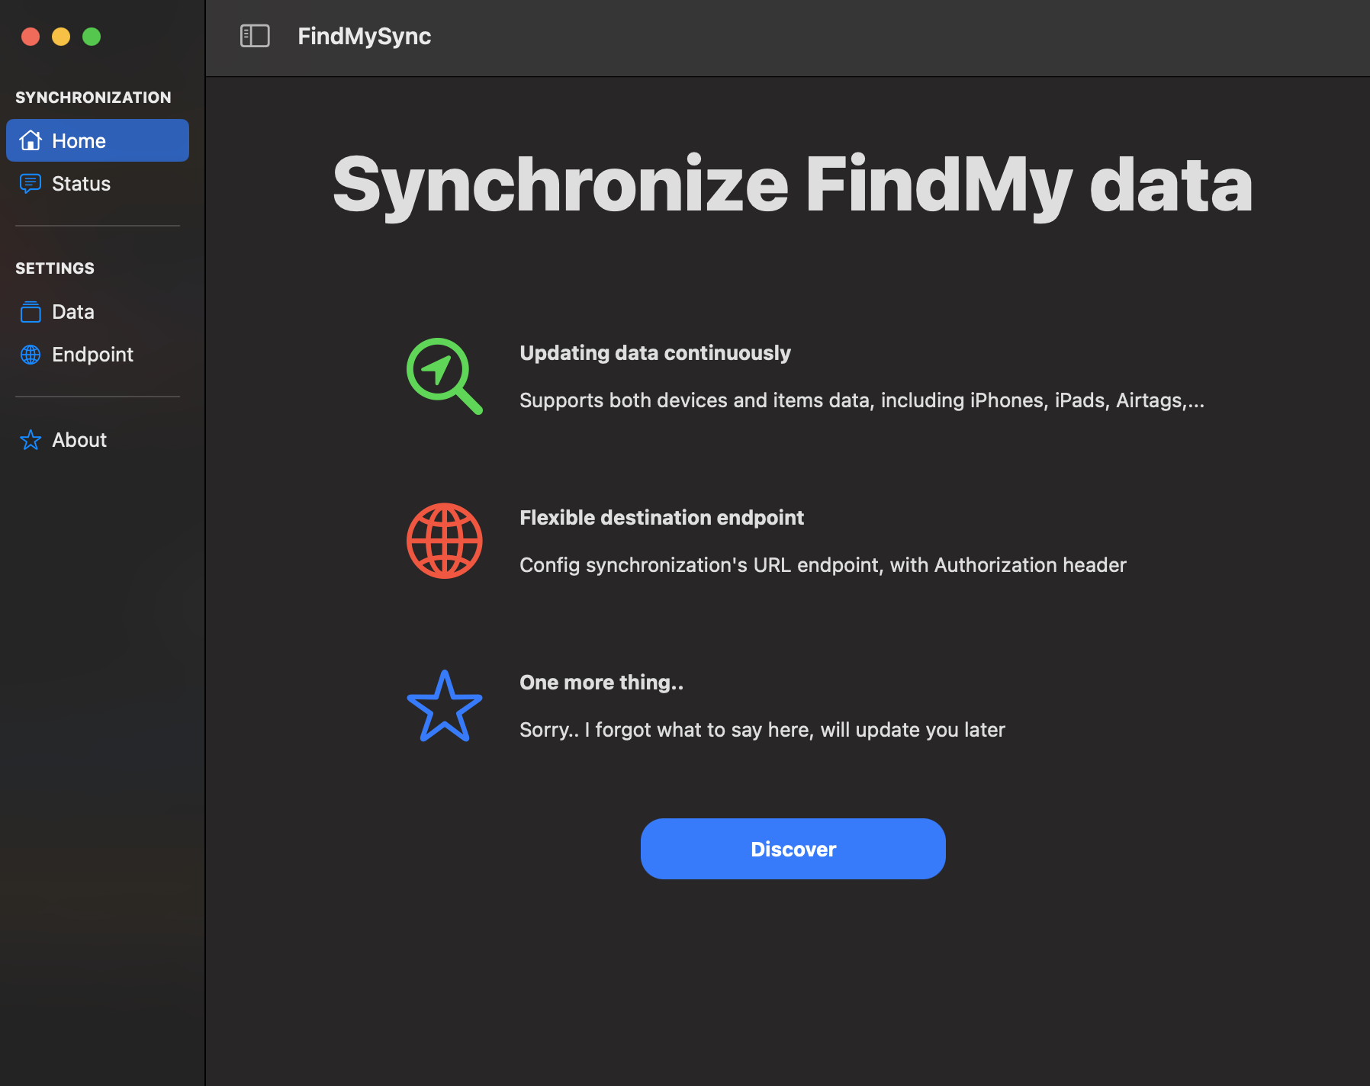Image resolution: width=1370 pixels, height=1086 pixels.
Task: Click the 'Updating data continuously' heading
Action: (655, 352)
